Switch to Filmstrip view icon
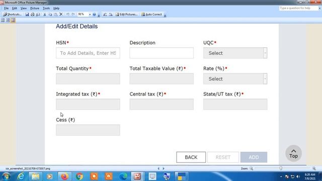 pyautogui.click(x=8, y=20)
